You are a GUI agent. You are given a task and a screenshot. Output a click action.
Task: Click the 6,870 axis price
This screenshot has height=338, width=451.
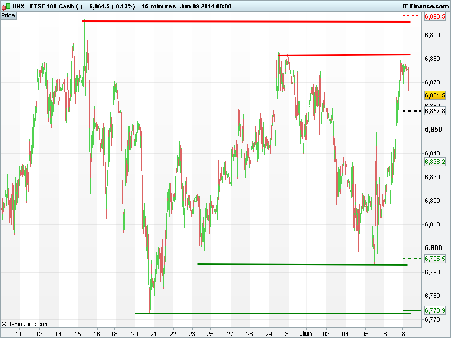pos(432,82)
